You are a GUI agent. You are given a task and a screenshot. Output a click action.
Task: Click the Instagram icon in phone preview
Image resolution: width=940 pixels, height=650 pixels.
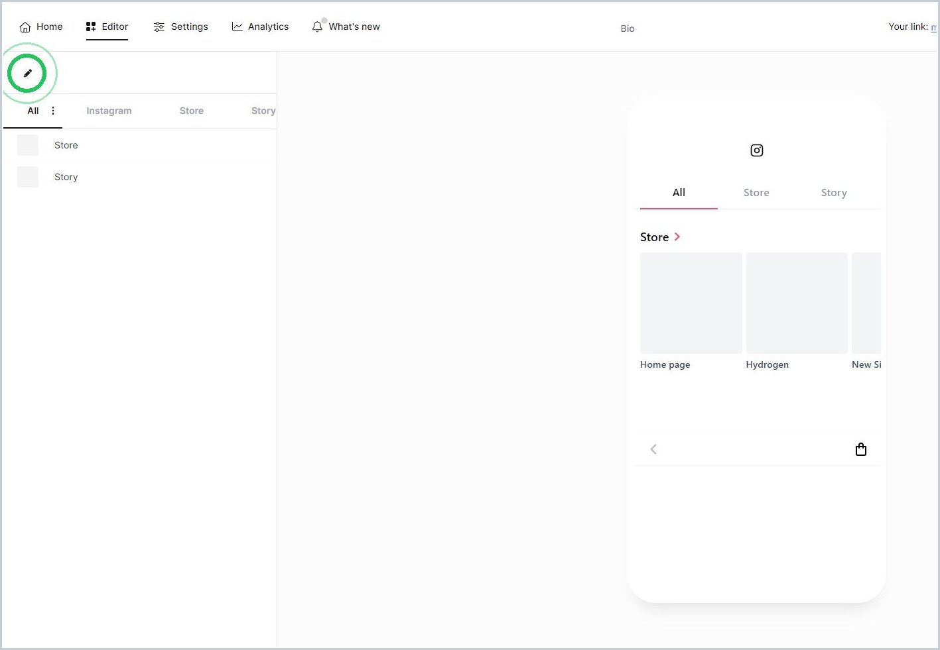[757, 150]
